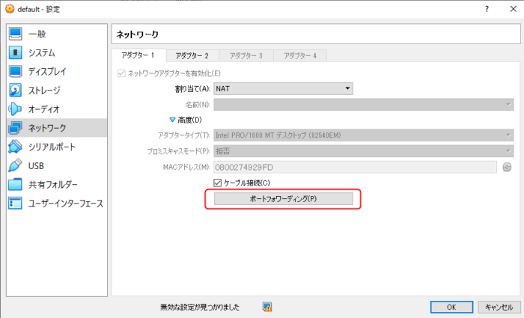Select ストレージ in the sidebar
Image resolution: width=524 pixels, height=318 pixels.
pos(57,91)
